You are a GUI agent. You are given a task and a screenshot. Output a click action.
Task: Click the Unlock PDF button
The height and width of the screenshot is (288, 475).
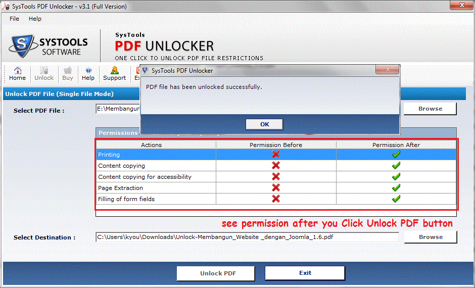[x=216, y=273]
